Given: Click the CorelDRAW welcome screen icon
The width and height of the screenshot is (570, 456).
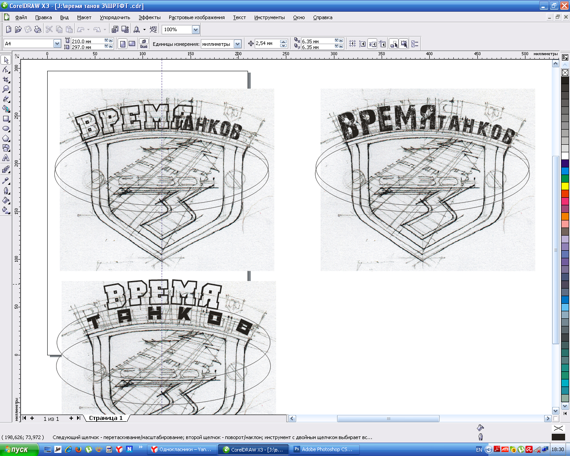Looking at the screenshot, I should (154, 29).
